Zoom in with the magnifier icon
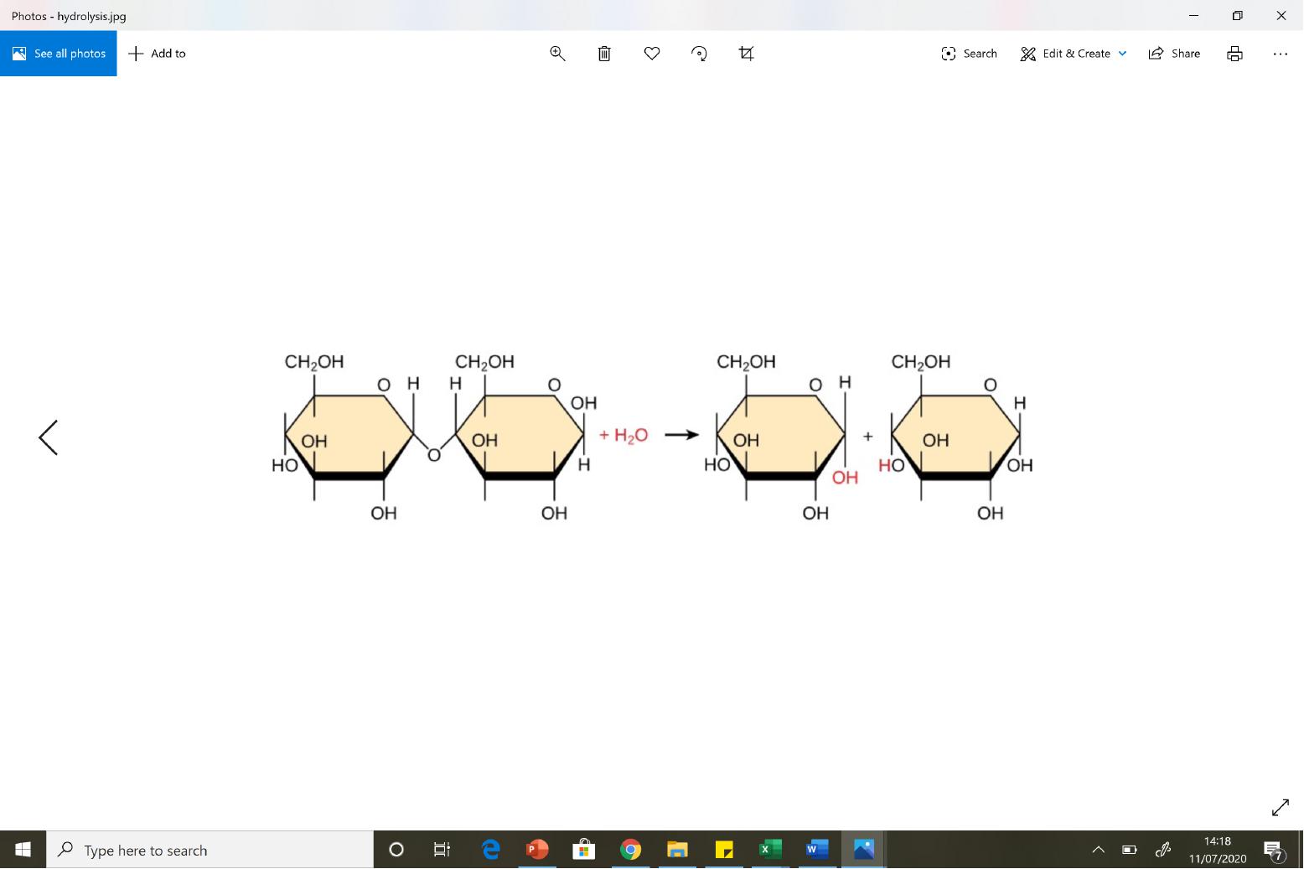1304x869 pixels. [x=557, y=54]
